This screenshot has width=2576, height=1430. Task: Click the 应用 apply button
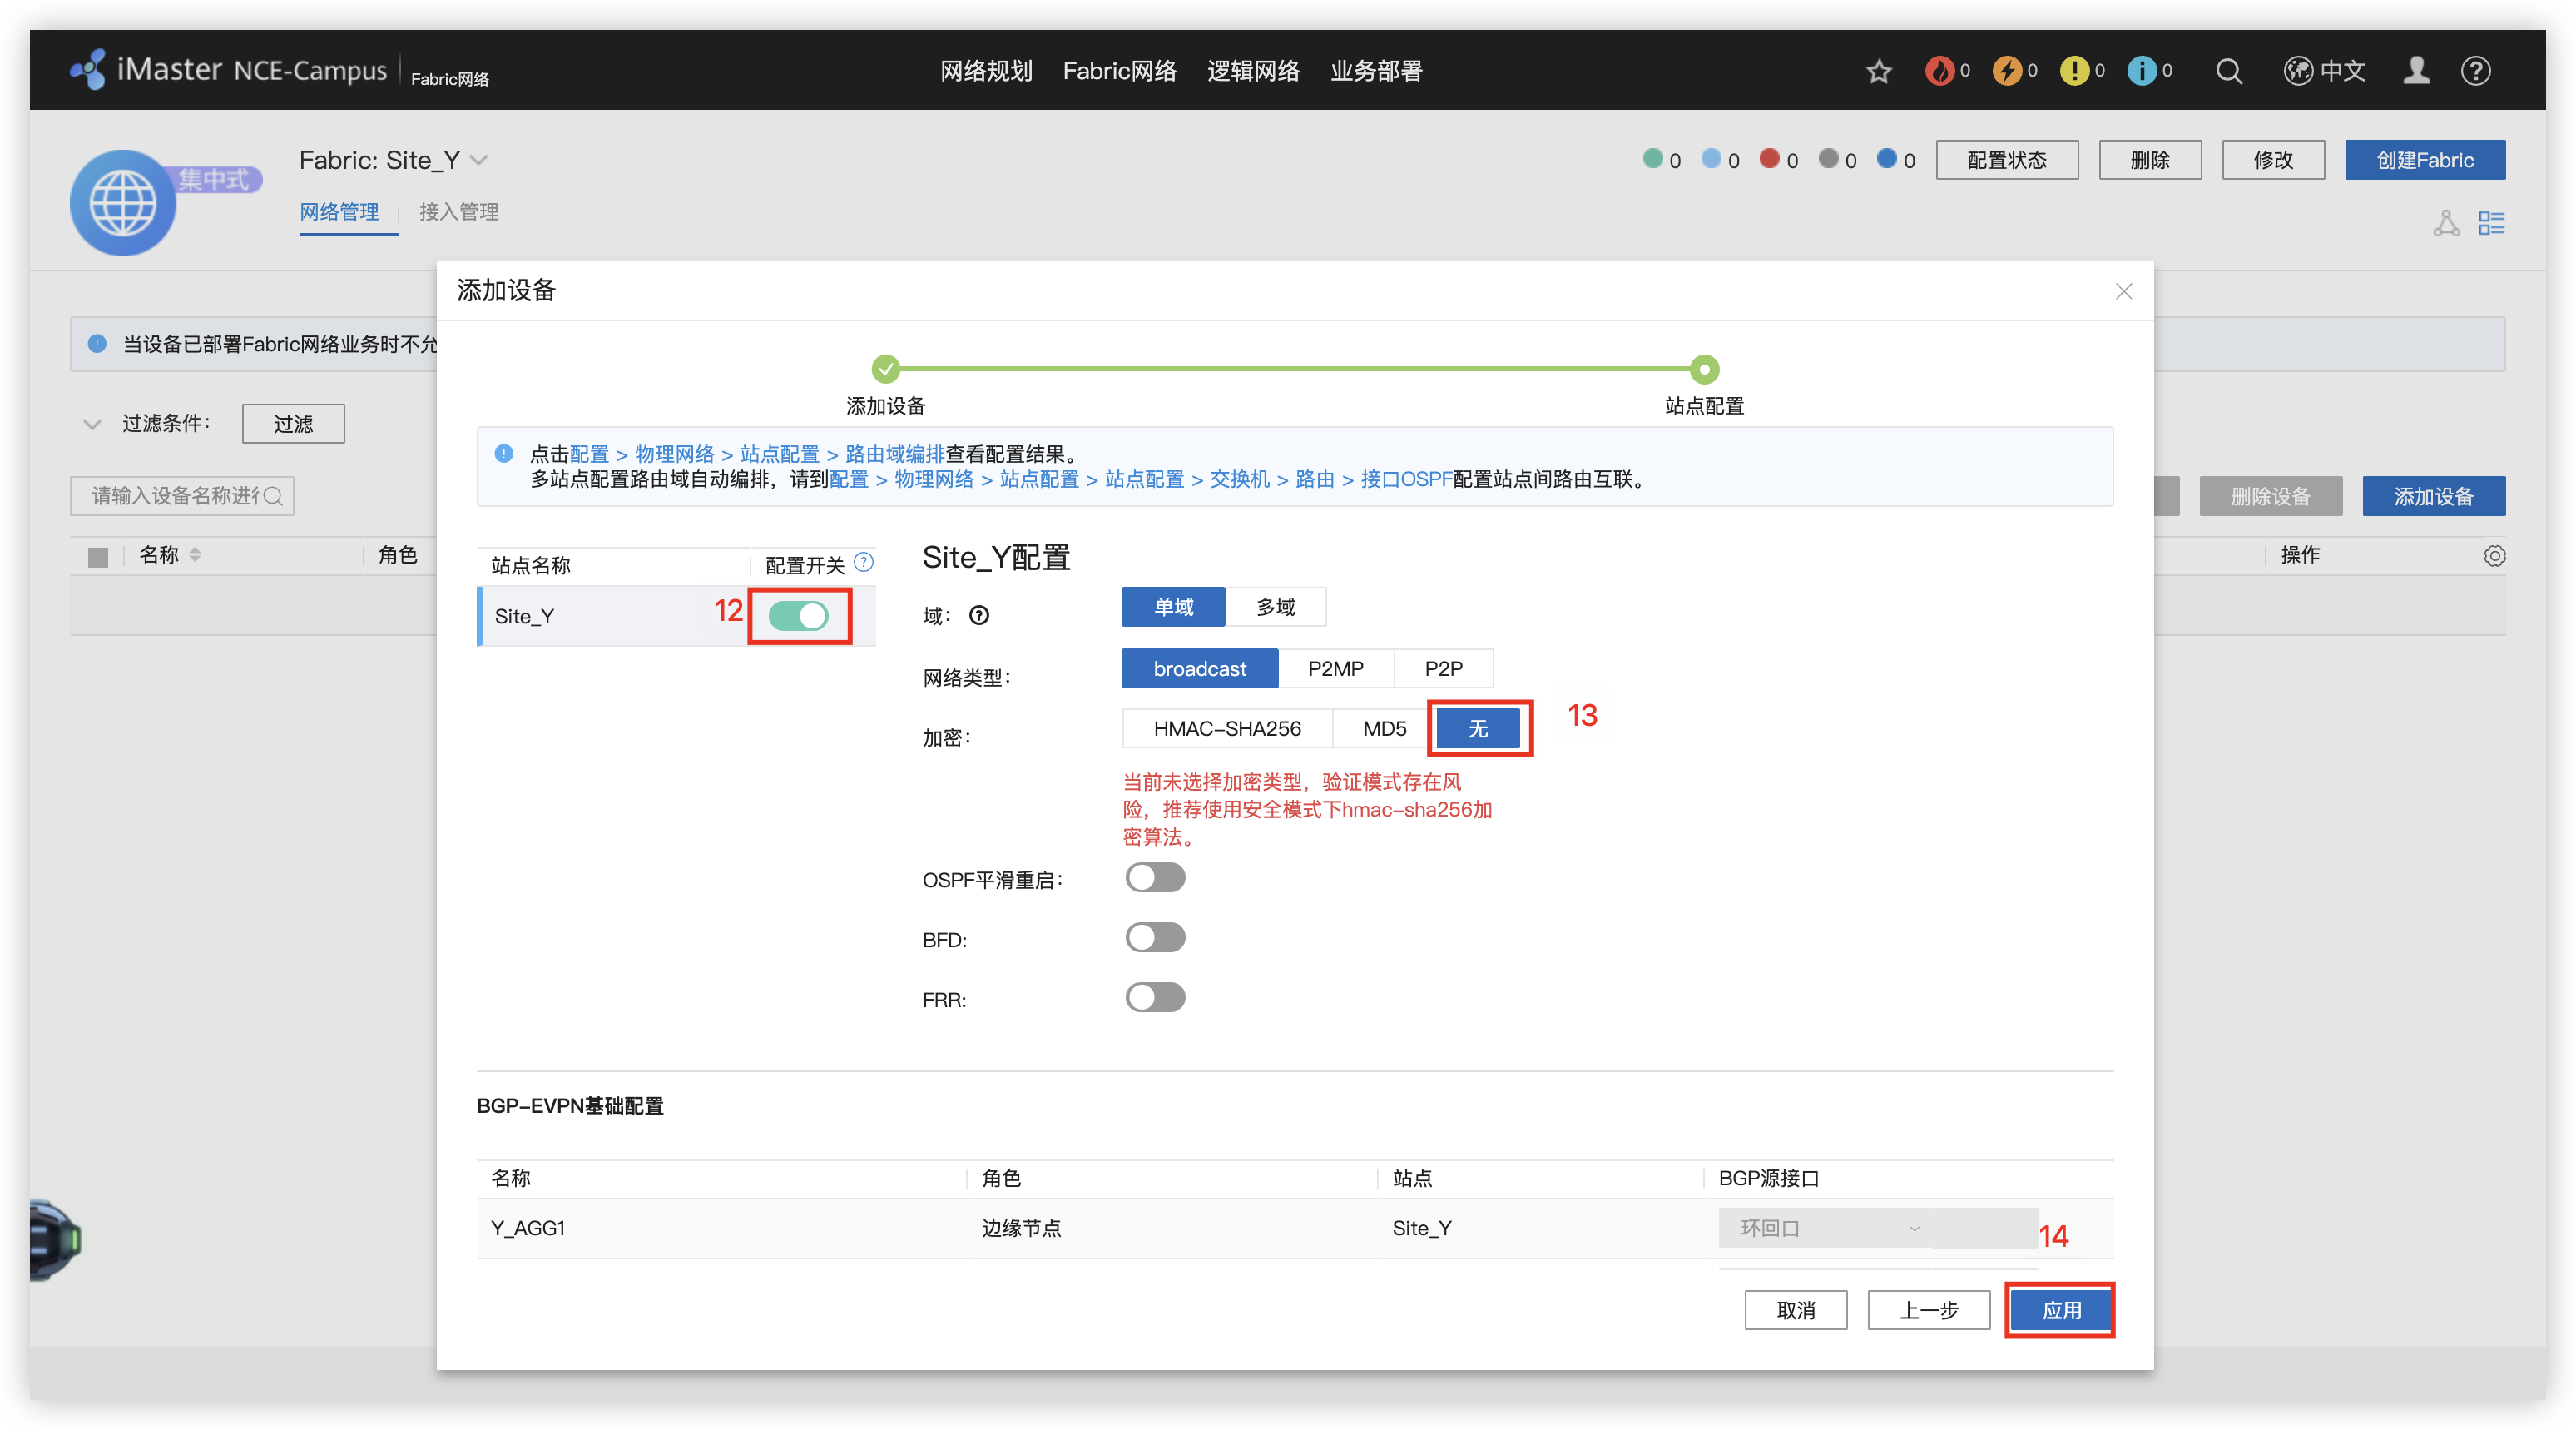tap(2060, 1310)
